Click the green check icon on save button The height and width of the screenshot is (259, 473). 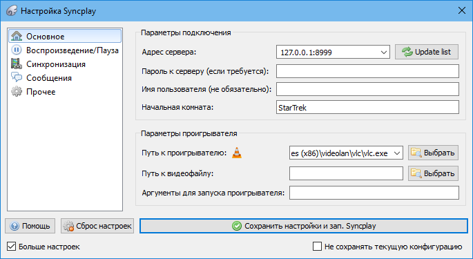pos(237,226)
